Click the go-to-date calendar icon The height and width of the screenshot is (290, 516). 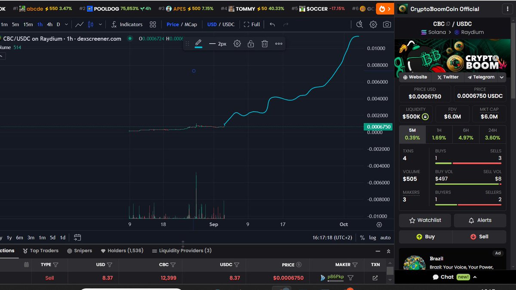pyautogui.click(x=77, y=237)
